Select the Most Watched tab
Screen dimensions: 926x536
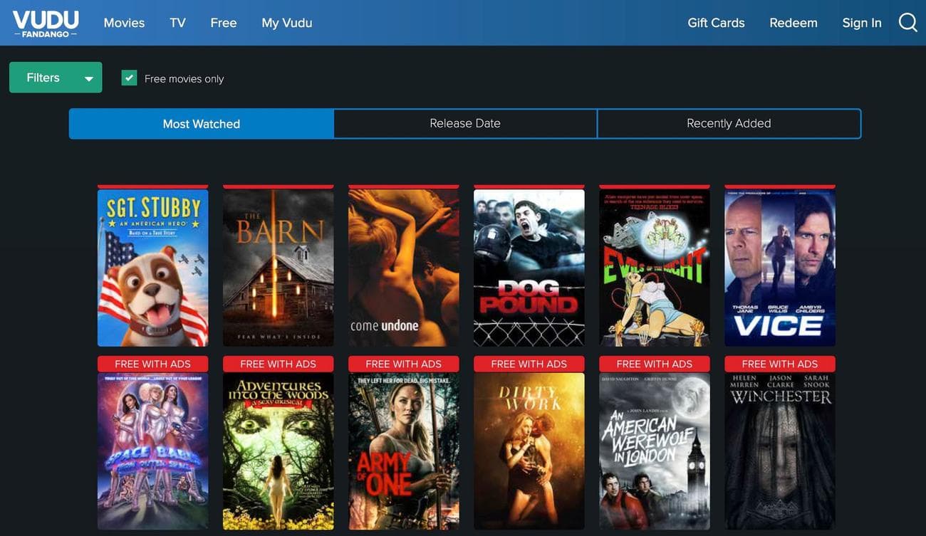pyautogui.click(x=202, y=124)
